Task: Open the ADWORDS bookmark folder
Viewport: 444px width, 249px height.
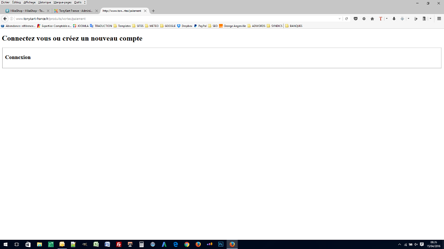Action: pyautogui.click(x=256, y=26)
